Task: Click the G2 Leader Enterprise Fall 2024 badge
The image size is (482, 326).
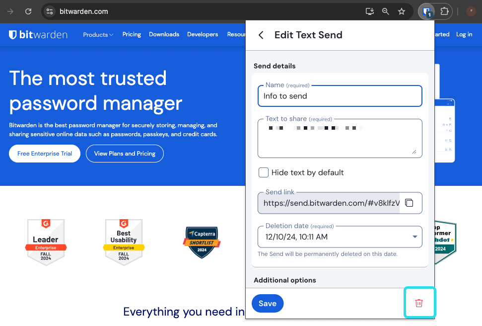Action: point(46,242)
